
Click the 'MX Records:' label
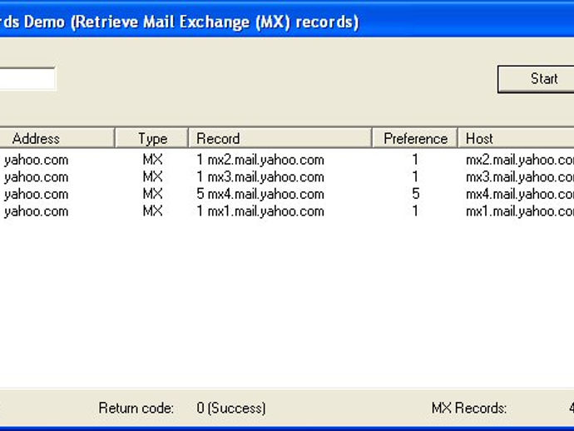(469, 408)
